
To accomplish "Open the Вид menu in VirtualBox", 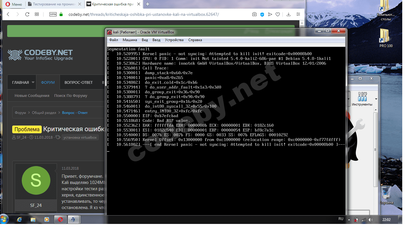I will tap(145, 40).
